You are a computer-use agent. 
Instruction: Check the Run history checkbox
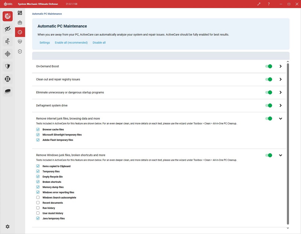pyautogui.click(x=38, y=208)
